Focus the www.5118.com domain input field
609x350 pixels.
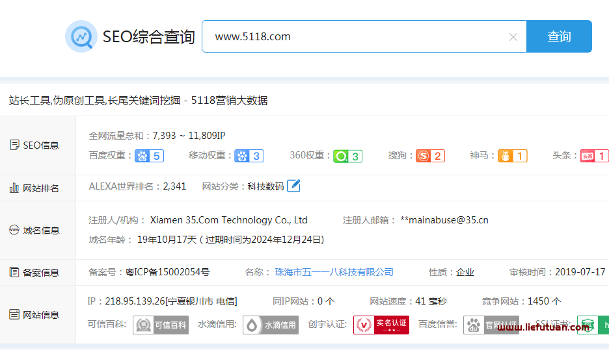364,36
